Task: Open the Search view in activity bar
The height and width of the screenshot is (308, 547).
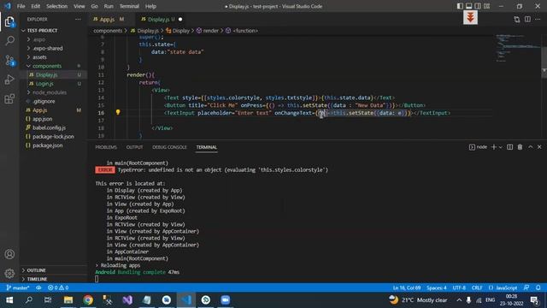Action: (x=9, y=41)
